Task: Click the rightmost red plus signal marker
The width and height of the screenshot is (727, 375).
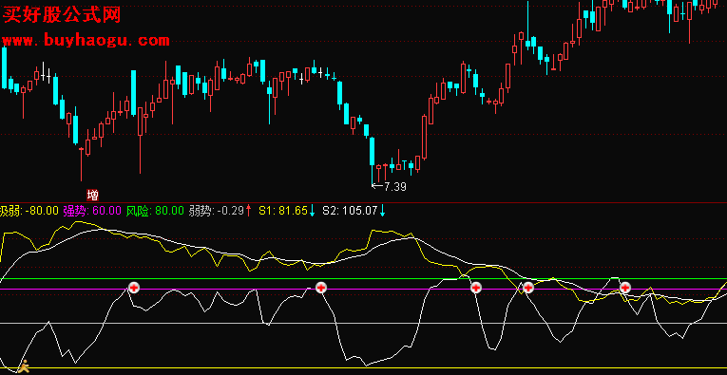Action: click(x=625, y=288)
